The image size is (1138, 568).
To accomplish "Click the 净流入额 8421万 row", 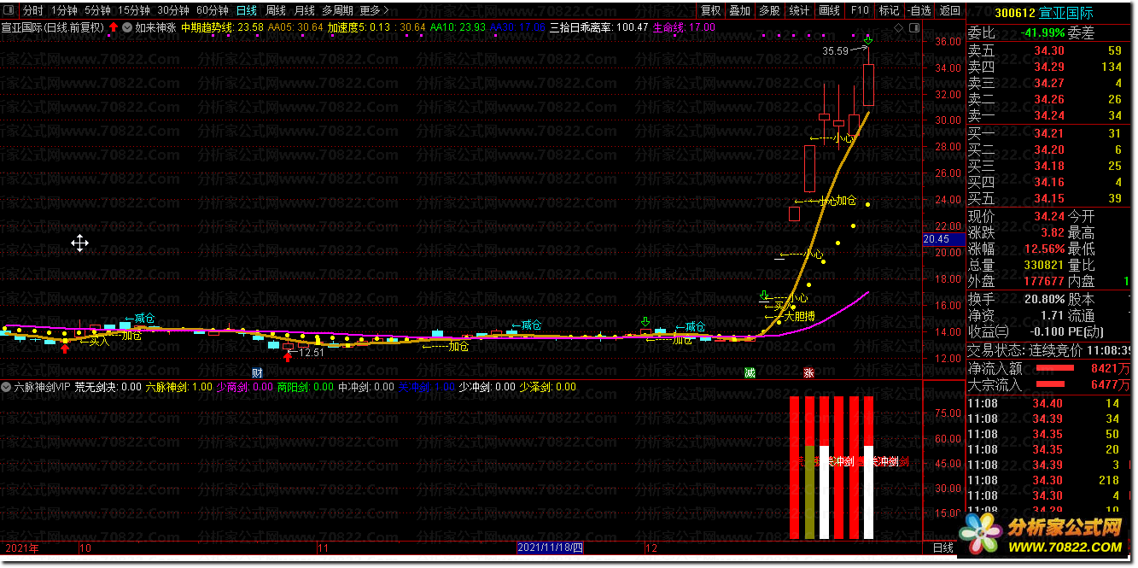I will pos(1049,368).
